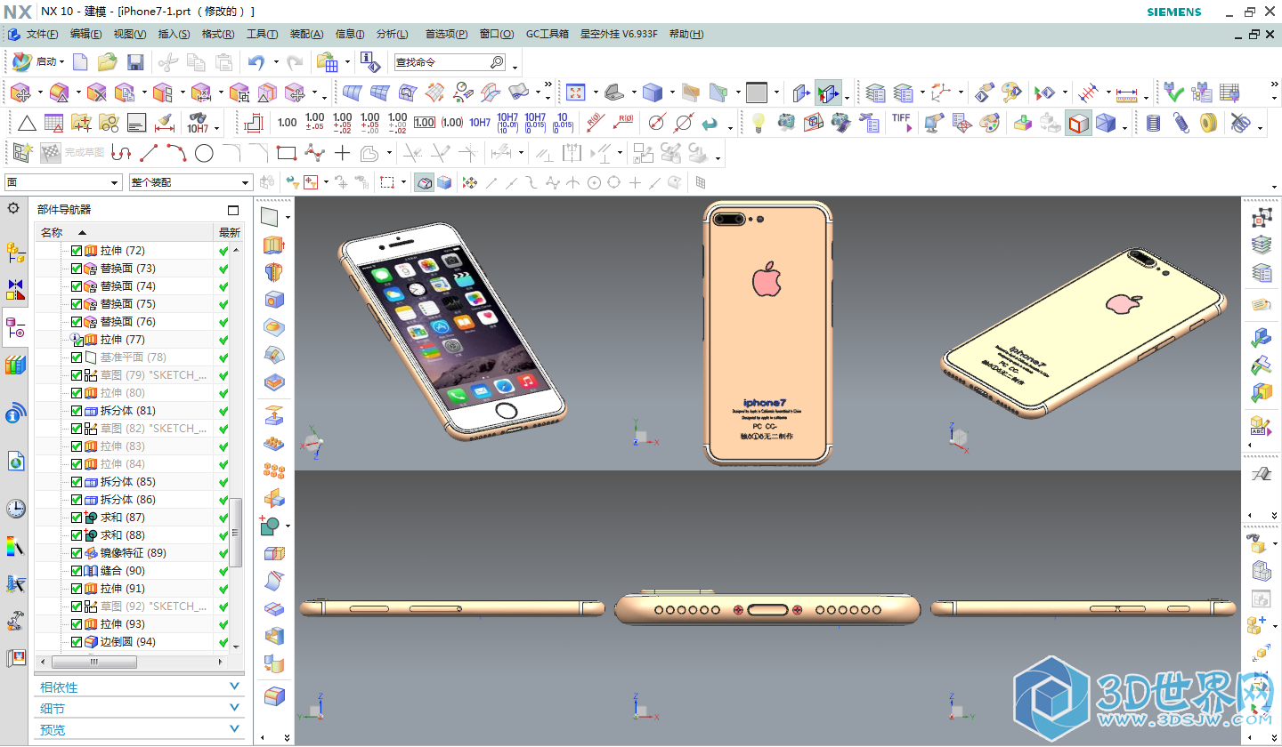Image resolution: width=1282 pixels, height=747 pixels.
Task: Click the navigator vertical scrollbar thumb
Action: [236, 532]
